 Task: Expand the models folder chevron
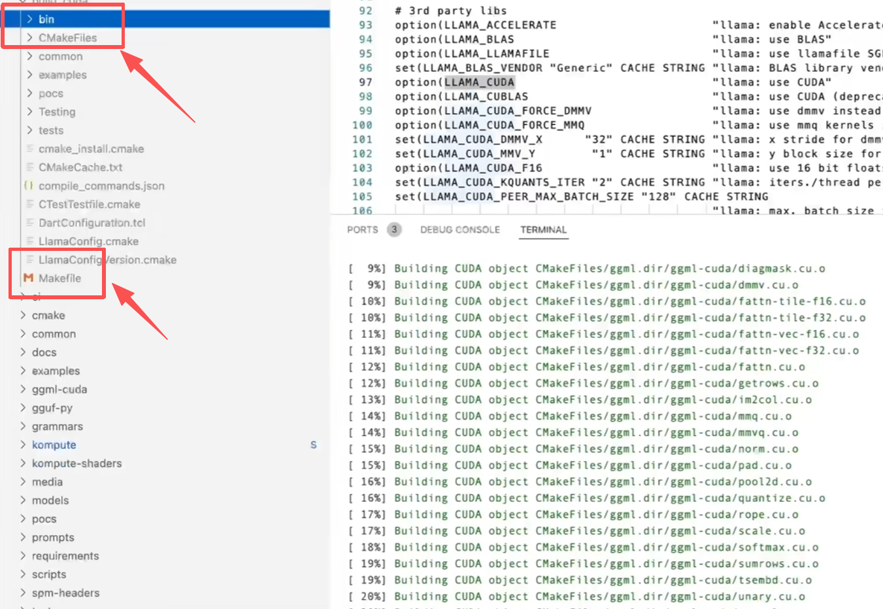pyautogui.click(x=23, y=501)
